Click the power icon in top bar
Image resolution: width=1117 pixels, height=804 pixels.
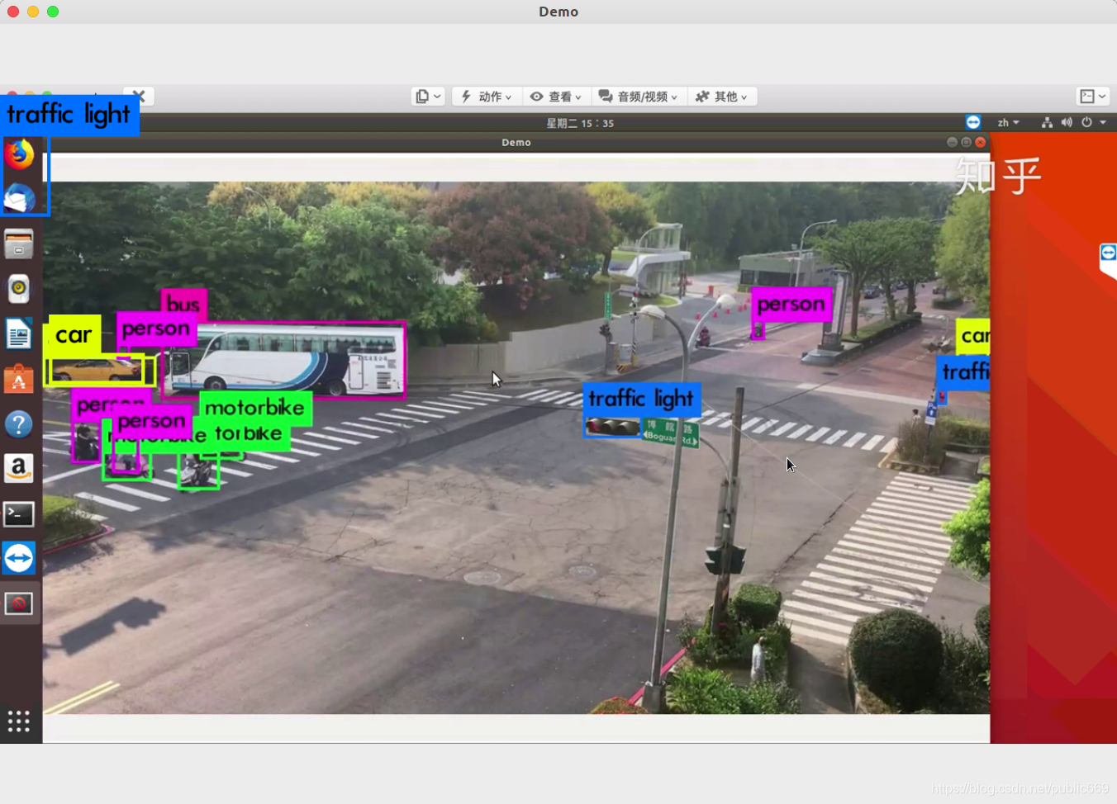coord(1086,122)
